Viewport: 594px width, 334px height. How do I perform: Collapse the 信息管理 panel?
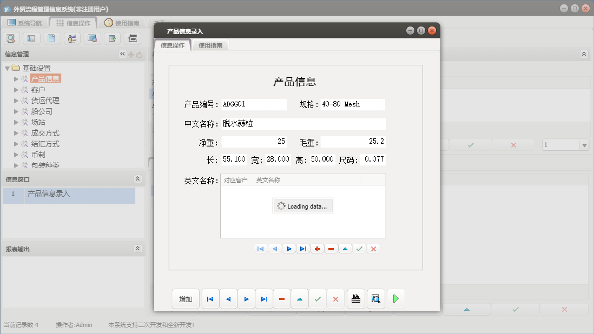(x=122, y=54)
